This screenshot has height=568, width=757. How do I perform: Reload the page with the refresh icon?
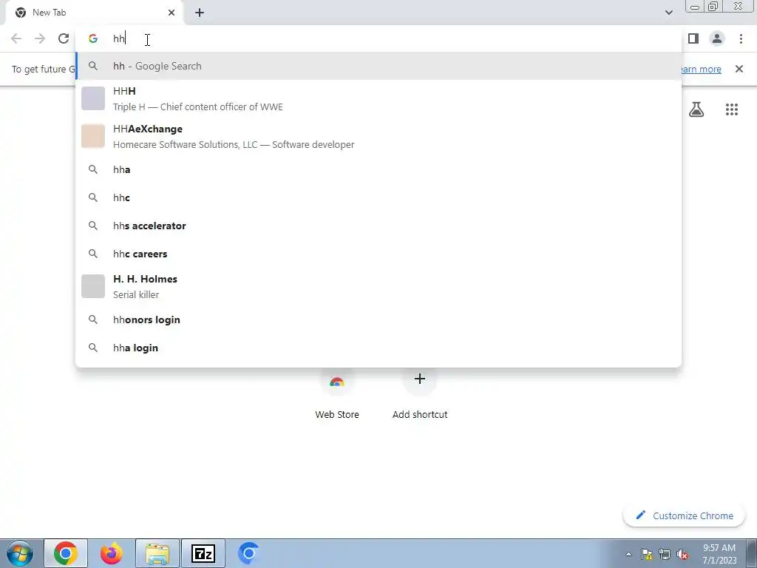[x=64, y=38]
